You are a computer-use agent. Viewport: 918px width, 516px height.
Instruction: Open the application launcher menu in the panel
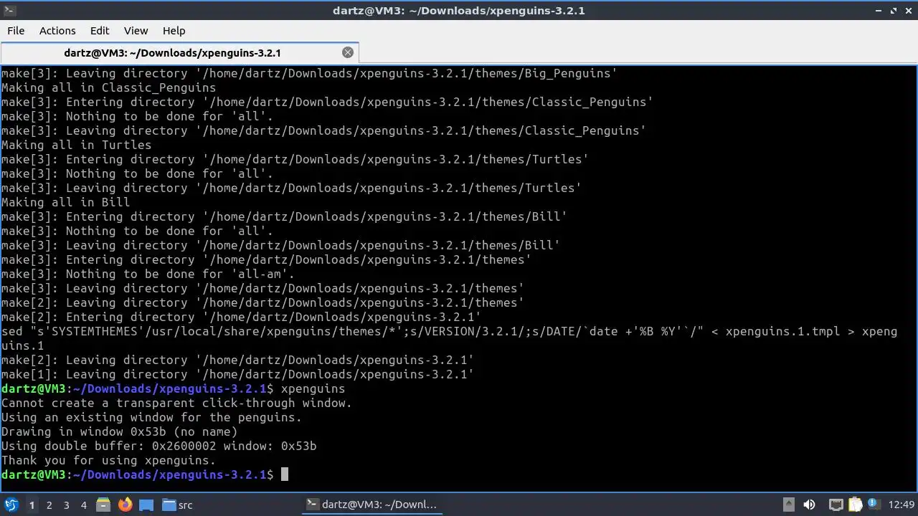(11, 505)
